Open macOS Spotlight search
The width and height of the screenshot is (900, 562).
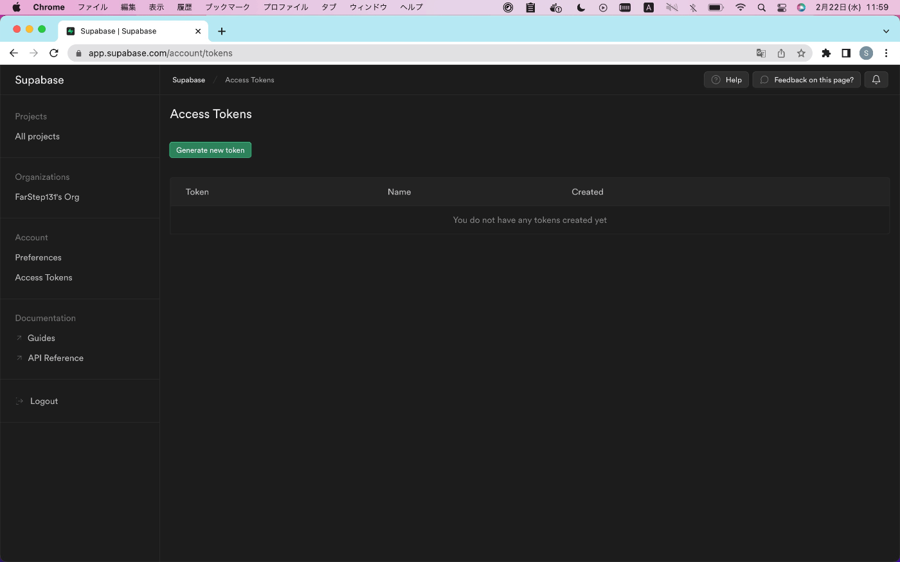coord(760,7)
